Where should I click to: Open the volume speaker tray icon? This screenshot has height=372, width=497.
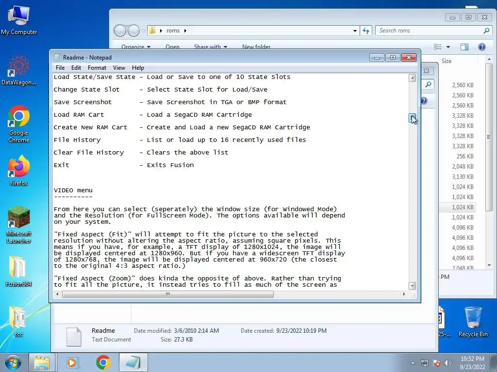click(448, 363)
